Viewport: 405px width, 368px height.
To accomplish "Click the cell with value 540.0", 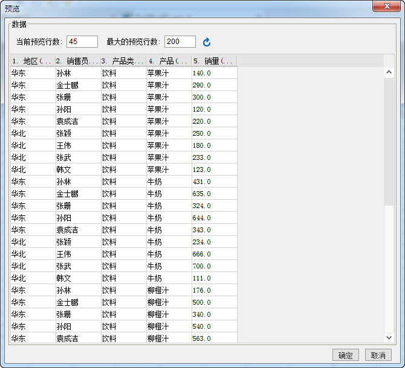I will (x=215, y=326).
